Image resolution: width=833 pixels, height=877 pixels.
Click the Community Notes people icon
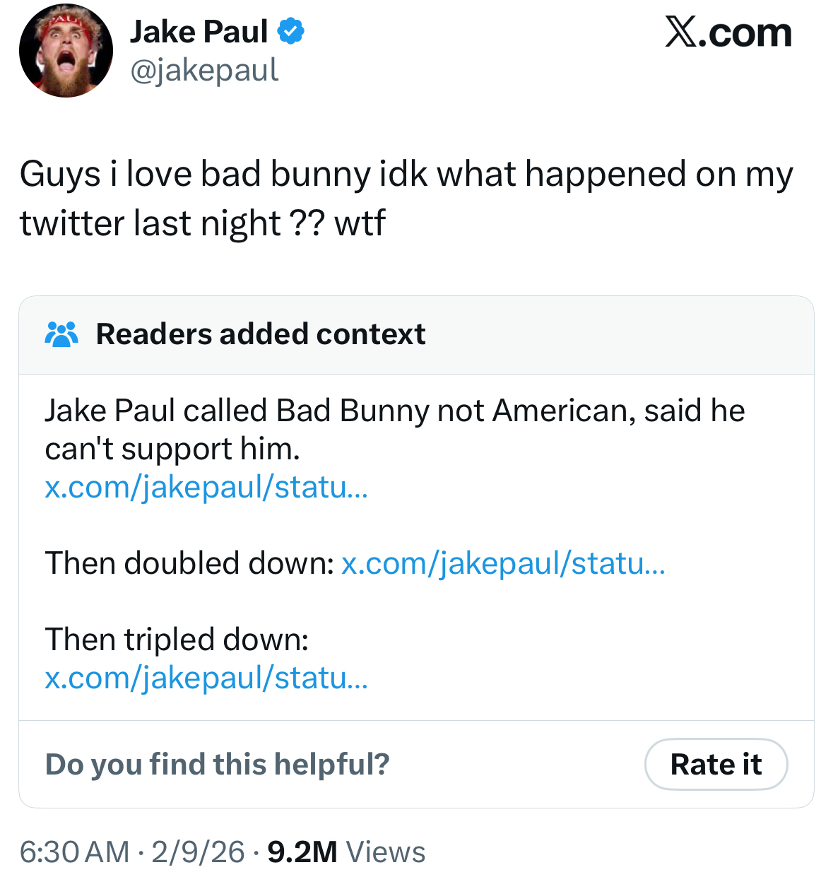click(x=61, y=334)
